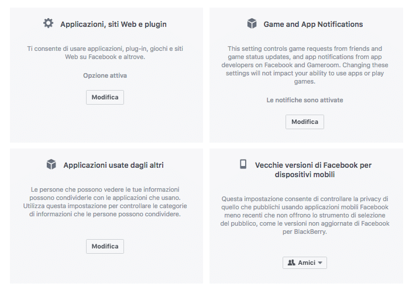Click the gear icon beside Applicazioni, siti Web e plugin
This screenshot has width=416, height=297.
(x=48, y=23)
